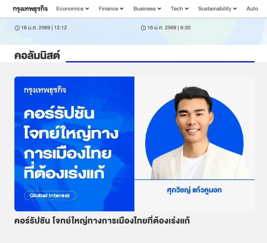267x243 pixels.
Task: Expand the Business dropdown chevron
Action: [x=159, y=9]
